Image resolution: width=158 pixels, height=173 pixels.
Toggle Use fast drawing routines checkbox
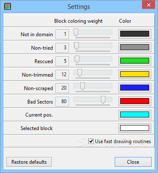click(x=91, y=141)
